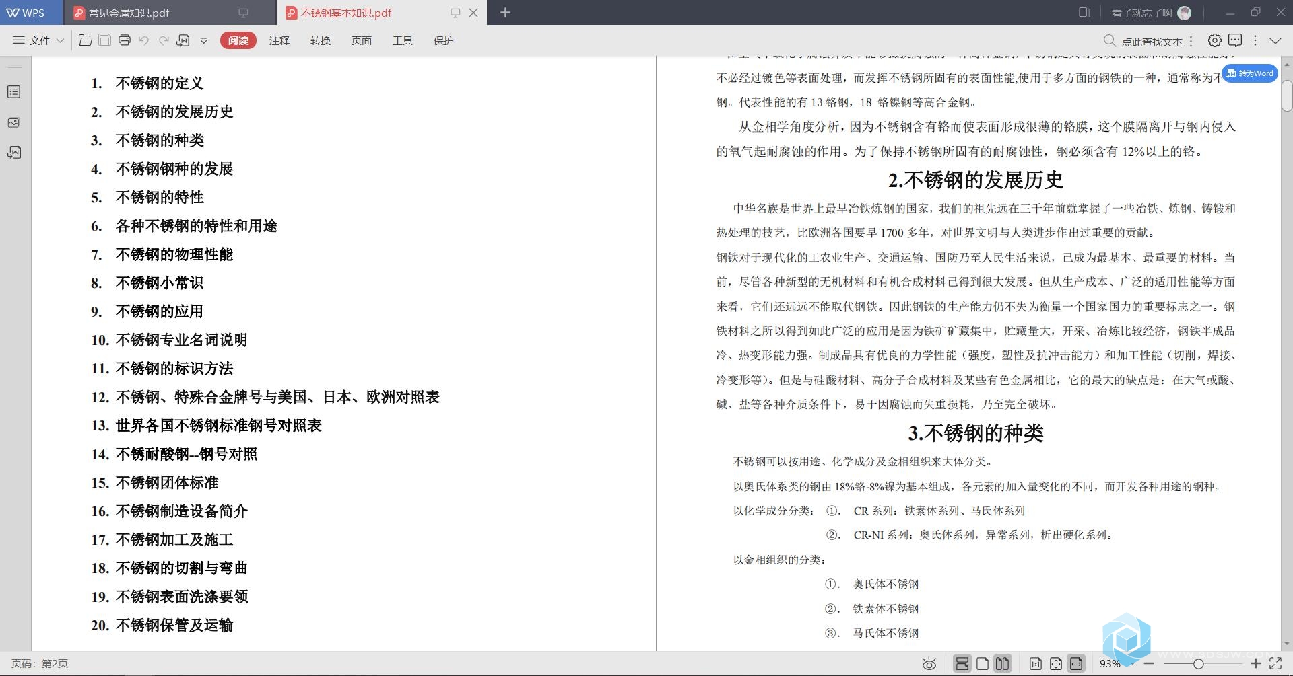The image size is (1293, 676).
Task: Click the vertical scrollbar thumb
Action: click(x=1287, y=96)
